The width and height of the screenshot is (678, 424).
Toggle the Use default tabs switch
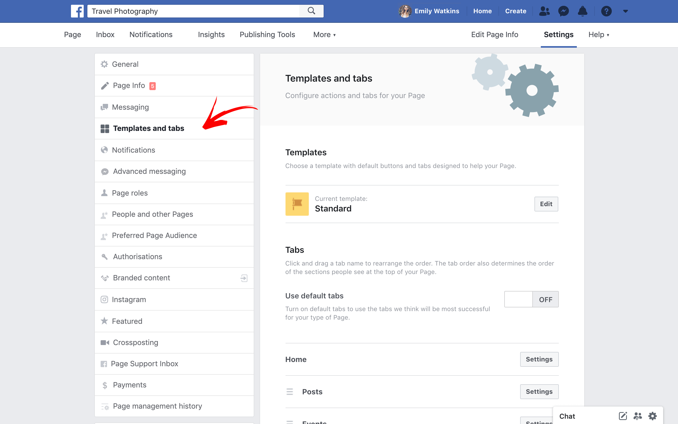pos(531,299)
